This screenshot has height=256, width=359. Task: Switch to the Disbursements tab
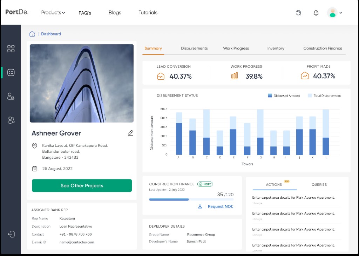pos(194,48)
